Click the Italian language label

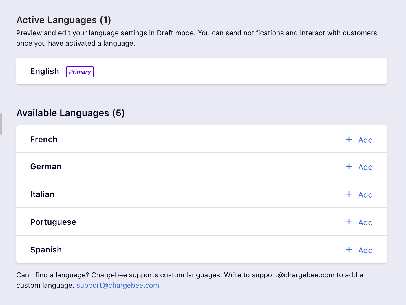point(42,194)
